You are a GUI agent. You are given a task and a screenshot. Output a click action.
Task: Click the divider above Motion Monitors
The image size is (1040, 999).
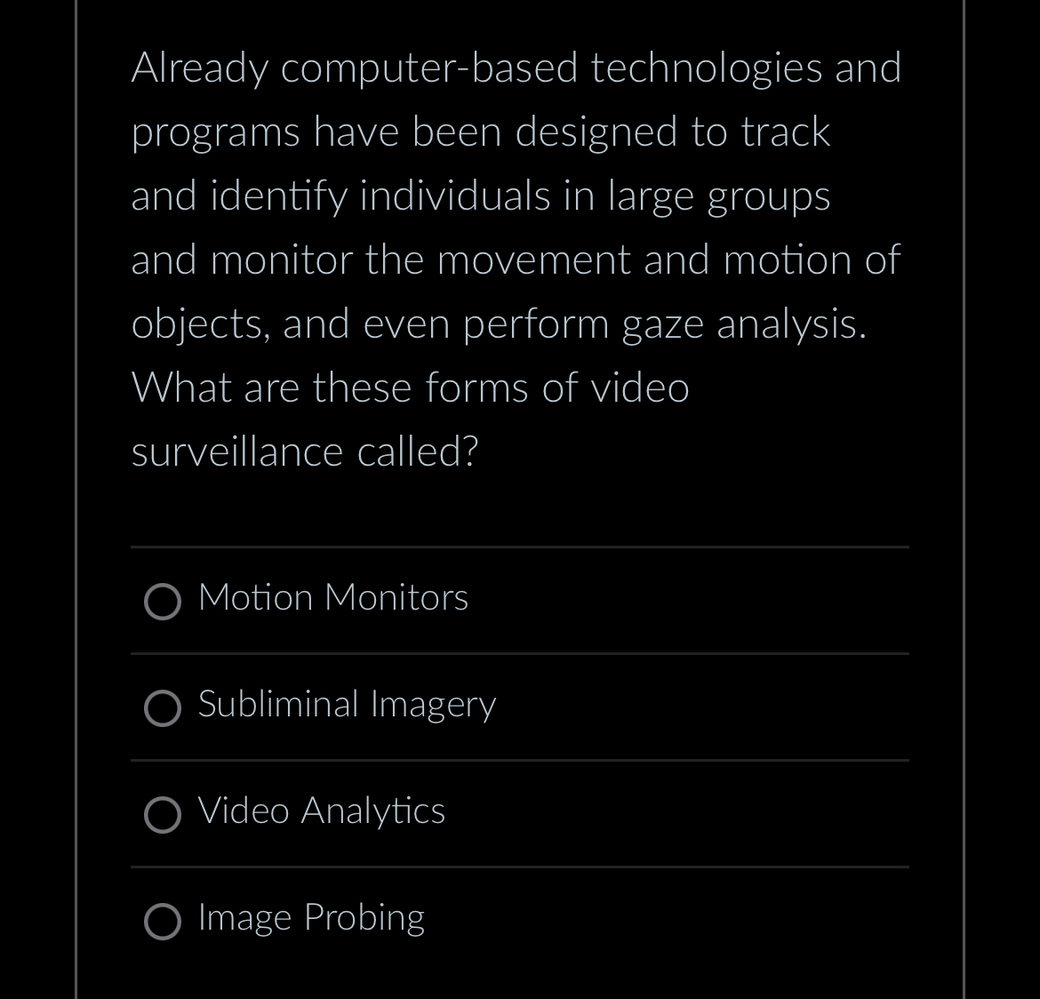click(x=519, y=547)
